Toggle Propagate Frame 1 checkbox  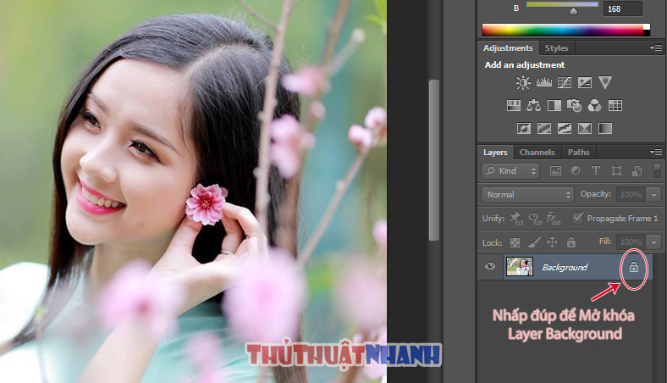tap(577, 218)
